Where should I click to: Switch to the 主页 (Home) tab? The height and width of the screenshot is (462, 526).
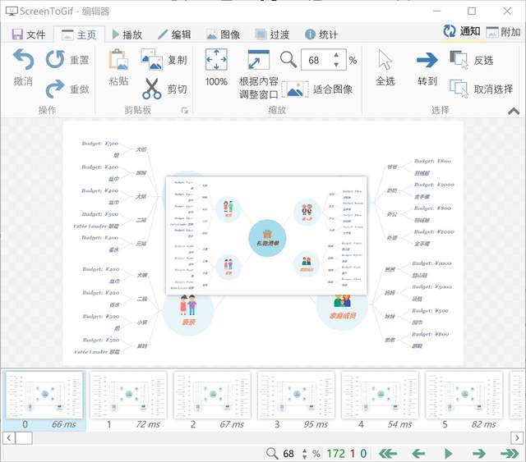coord(79,34)
